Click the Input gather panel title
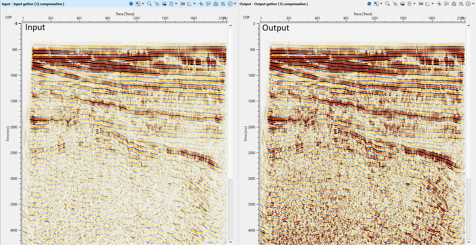This screenshot has height=245, width=476. click(x=33, y=4)
